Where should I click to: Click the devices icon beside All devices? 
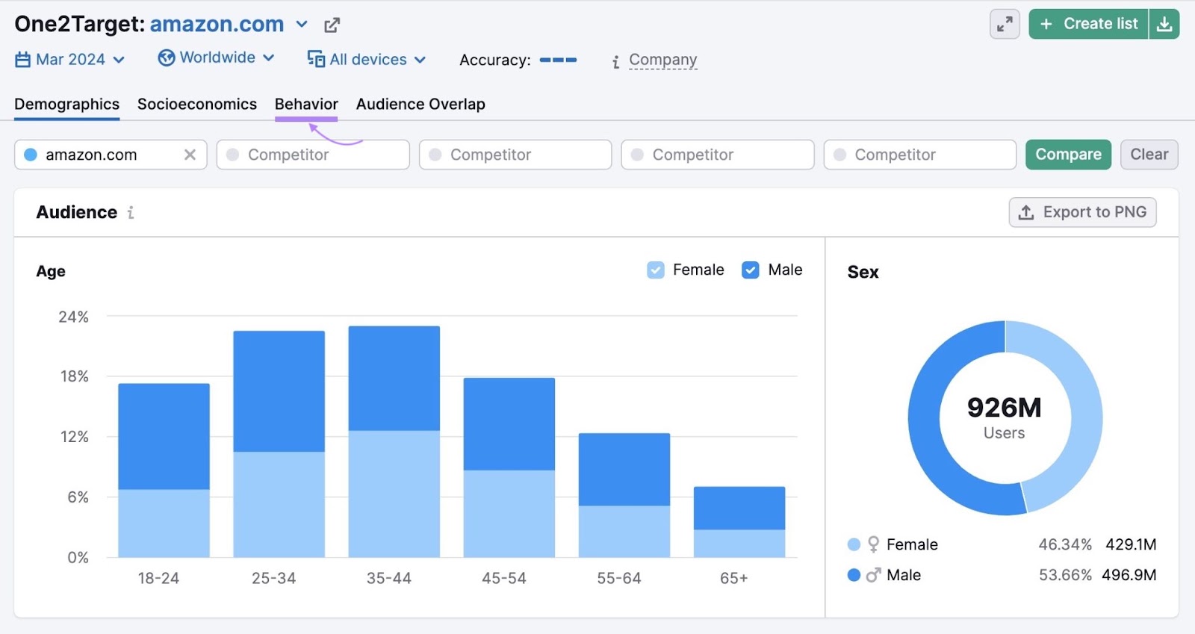tap(316, 59)
